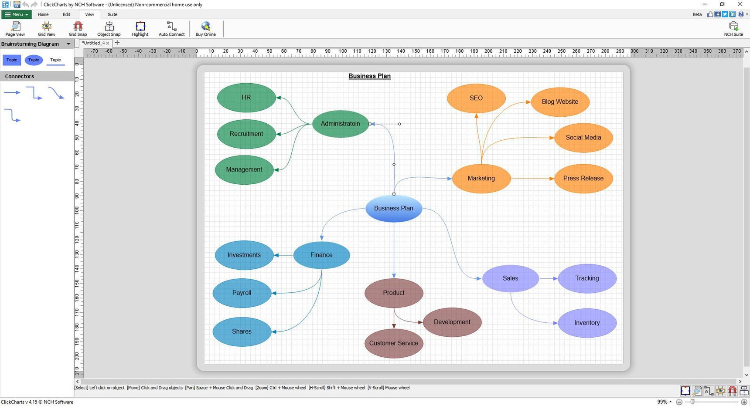This screenshot has width=750, height=406.
Task: Toggle the Highlight ribbon button
Action: pos(140,29)
